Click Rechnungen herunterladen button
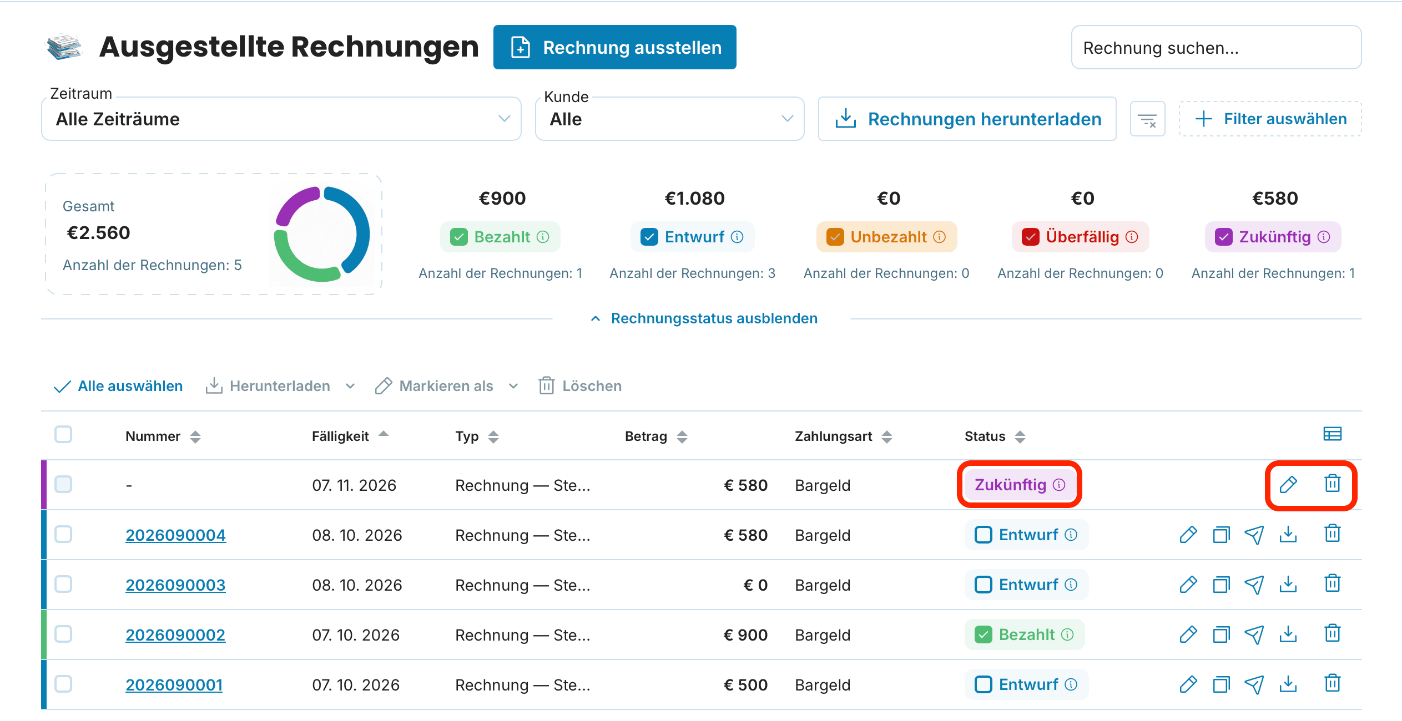The width and height of the screenshot is (1402, 721). 967,119
